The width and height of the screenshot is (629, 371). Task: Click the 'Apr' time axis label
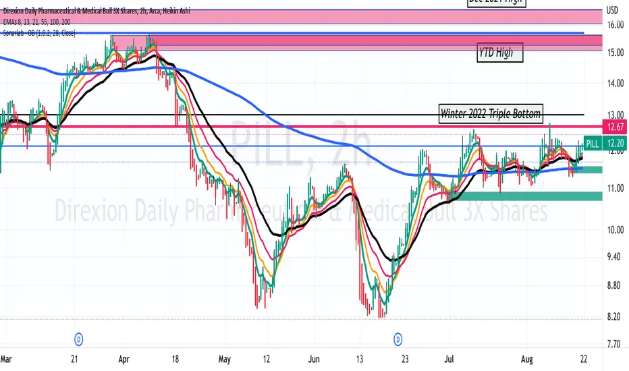[124, 359]
